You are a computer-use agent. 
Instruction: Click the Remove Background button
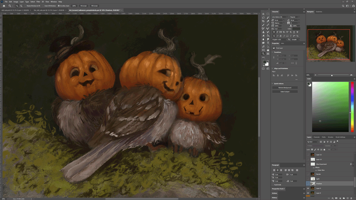pyautogui.click(x=284, y=87)
